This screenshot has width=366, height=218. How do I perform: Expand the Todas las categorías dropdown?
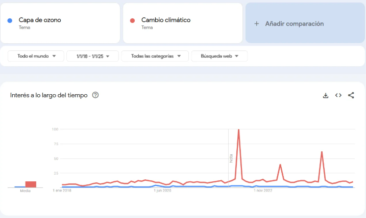point(155,56)
